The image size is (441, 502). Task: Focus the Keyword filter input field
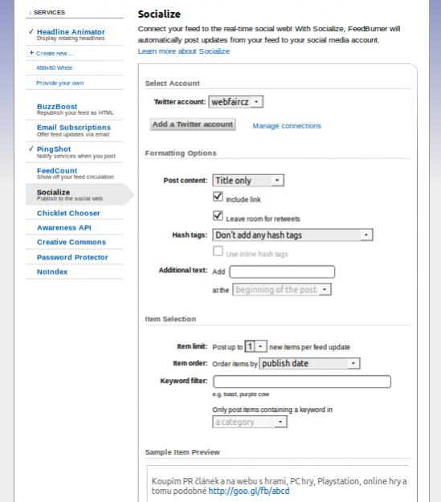click(x=302, y=382)
